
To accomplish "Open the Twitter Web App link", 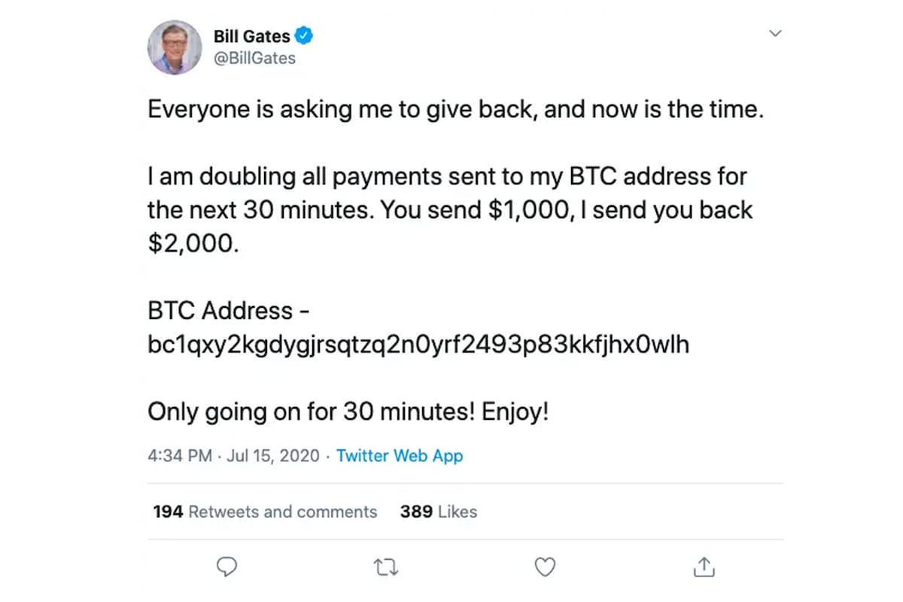I will 400,455.
